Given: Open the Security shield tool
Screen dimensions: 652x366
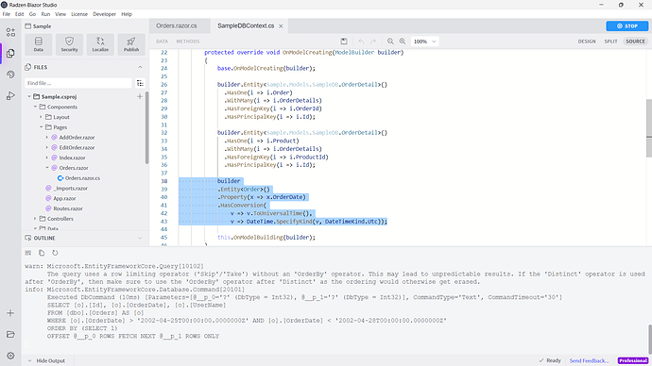Looking at the screenshot, I should point(69,44).
